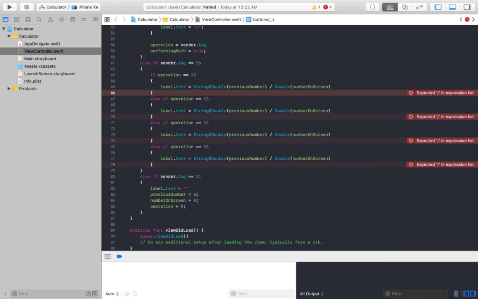Click the line 66 error message banner

442,93
